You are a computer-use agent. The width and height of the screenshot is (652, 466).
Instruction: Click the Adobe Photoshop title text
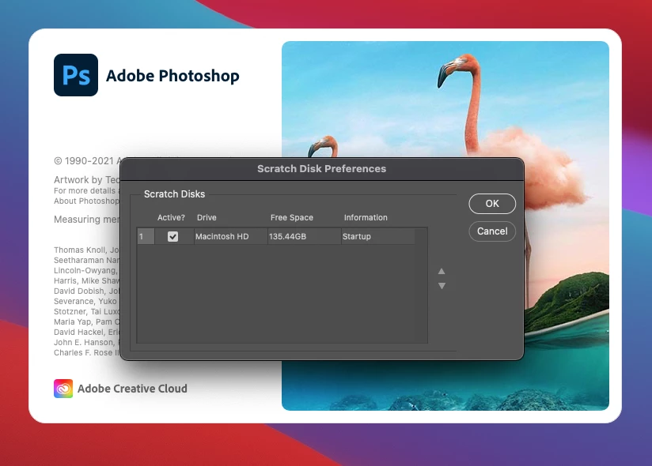tap(172, 76)
